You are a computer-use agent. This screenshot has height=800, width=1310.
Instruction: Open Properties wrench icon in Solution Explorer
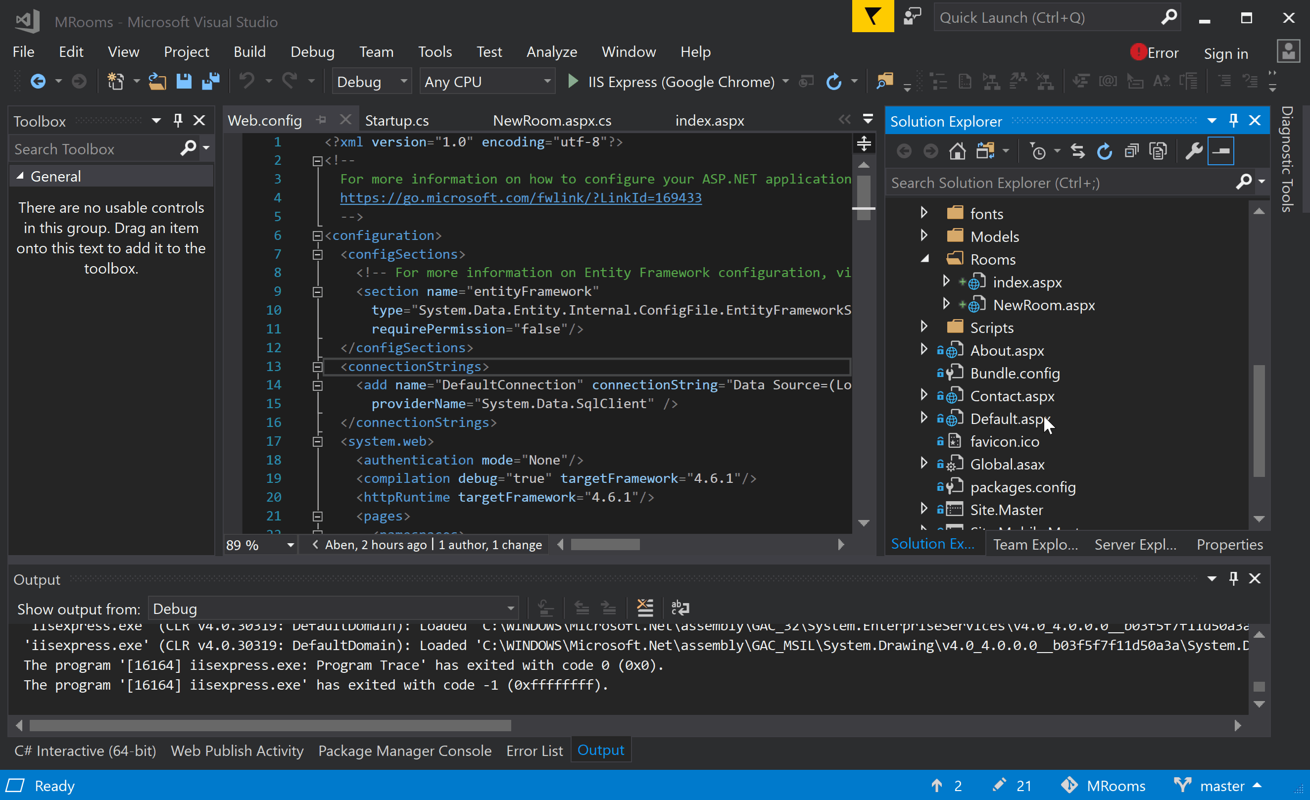[x=1194, y=151]
